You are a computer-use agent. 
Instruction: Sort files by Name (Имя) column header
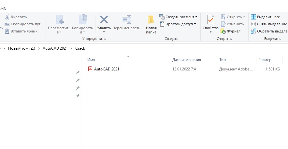click(x=91, y=60)
